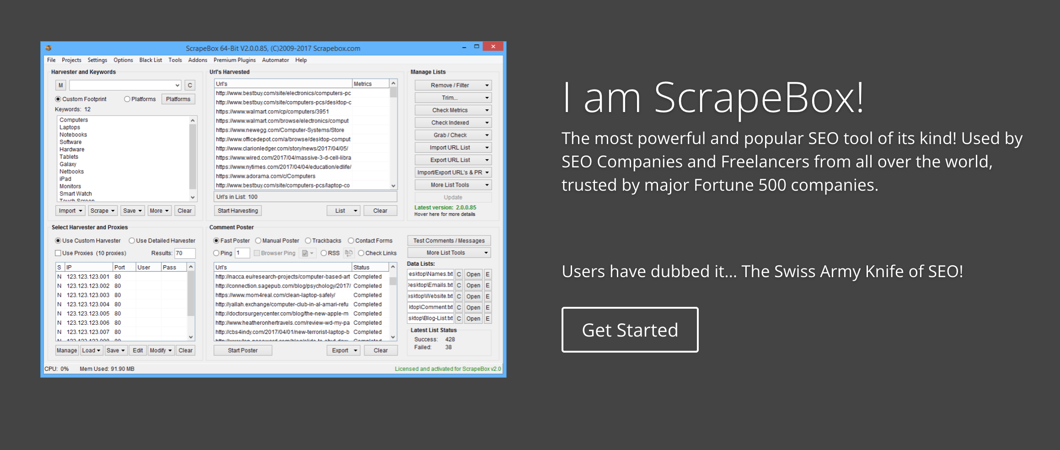The image size is (1060, 450).
Task: Click the ScrapeBox icon in the title bar
Action: pos(48,48)
